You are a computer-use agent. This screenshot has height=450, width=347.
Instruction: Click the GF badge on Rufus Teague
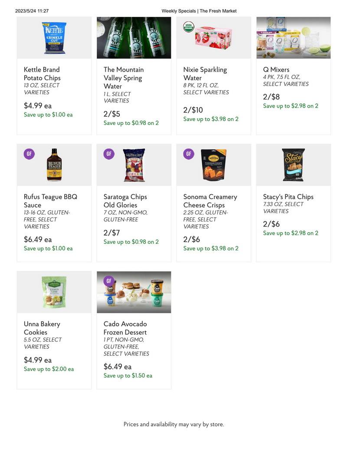[x=29, y=154]
